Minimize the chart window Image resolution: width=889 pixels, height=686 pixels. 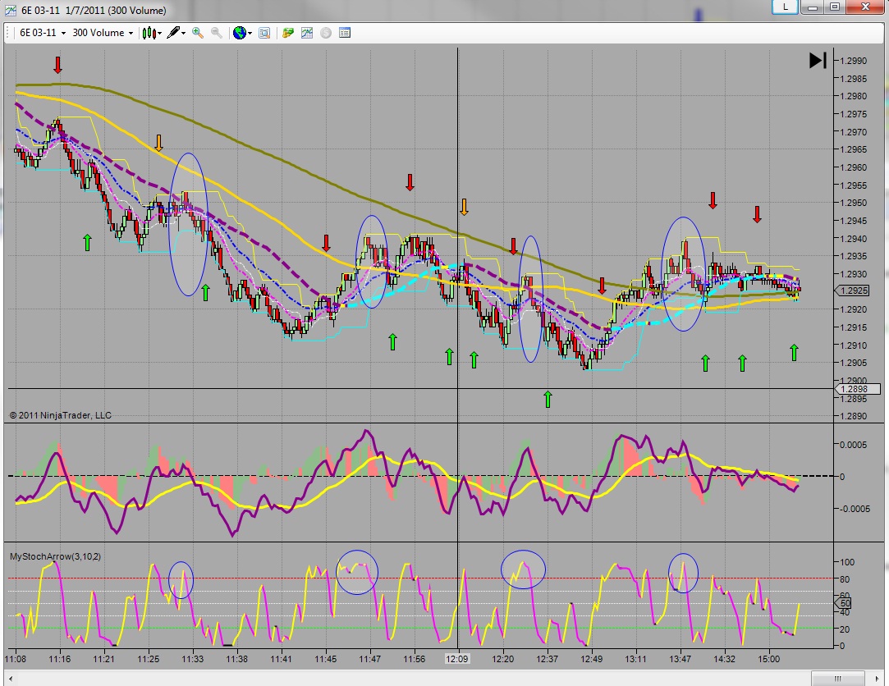click(x=813, y=7)
